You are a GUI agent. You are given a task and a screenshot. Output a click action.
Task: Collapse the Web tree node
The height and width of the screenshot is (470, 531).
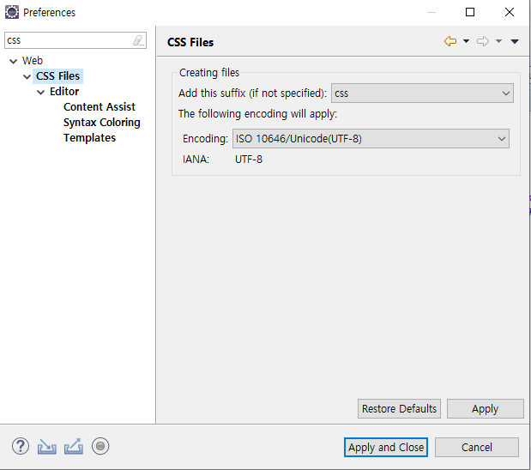(x=13, y=61)
